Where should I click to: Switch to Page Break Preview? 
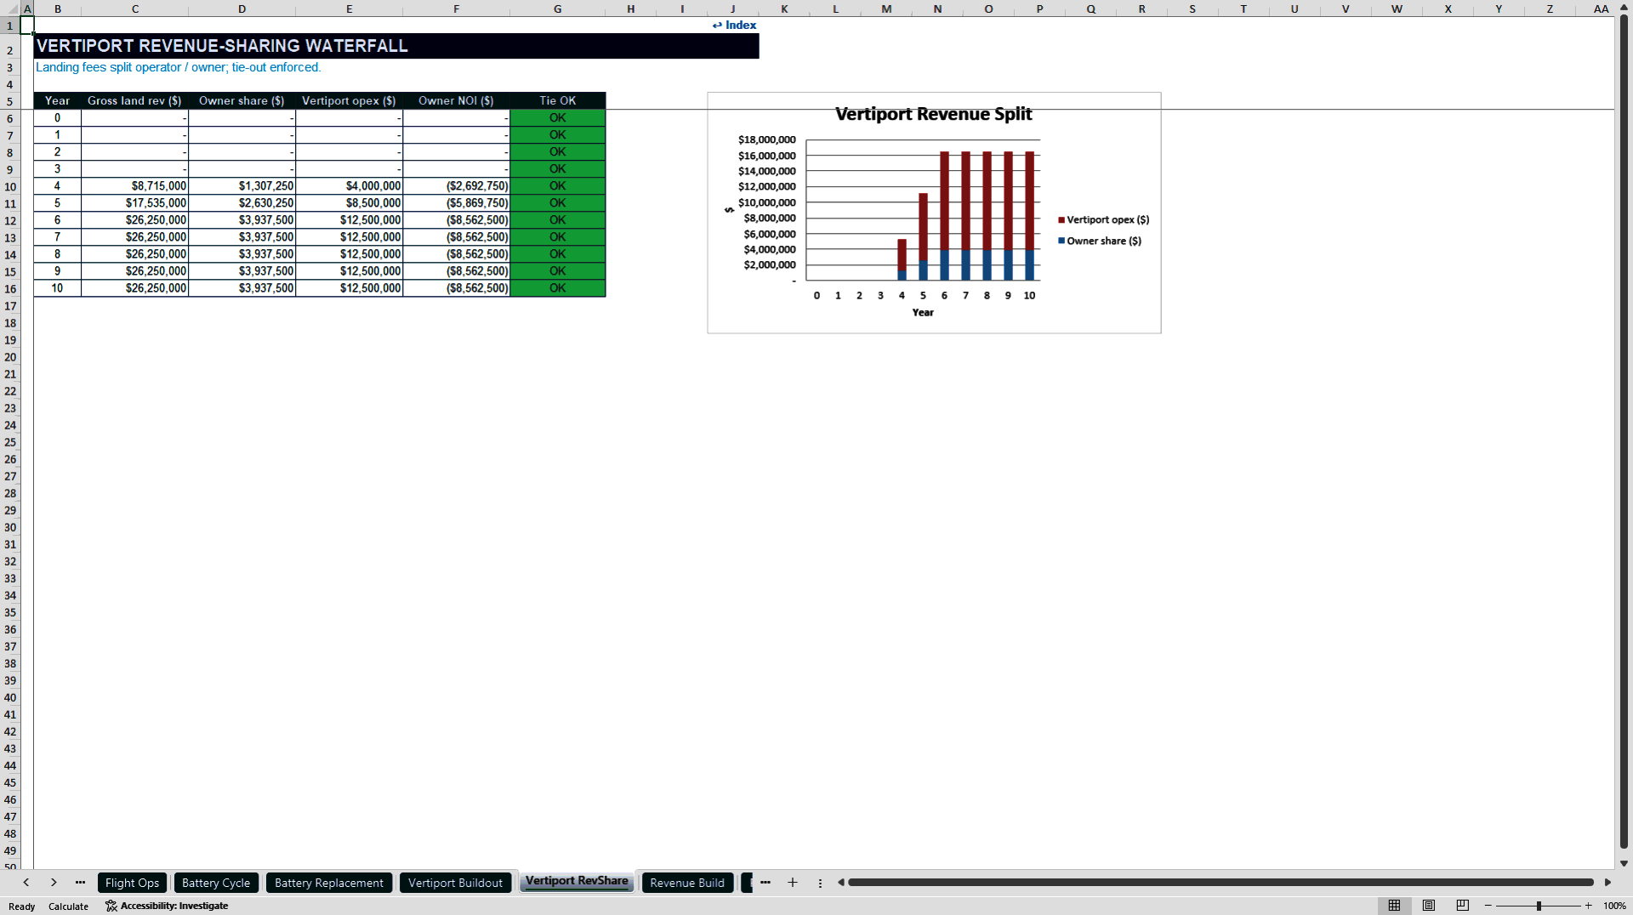pos(1463,906)
